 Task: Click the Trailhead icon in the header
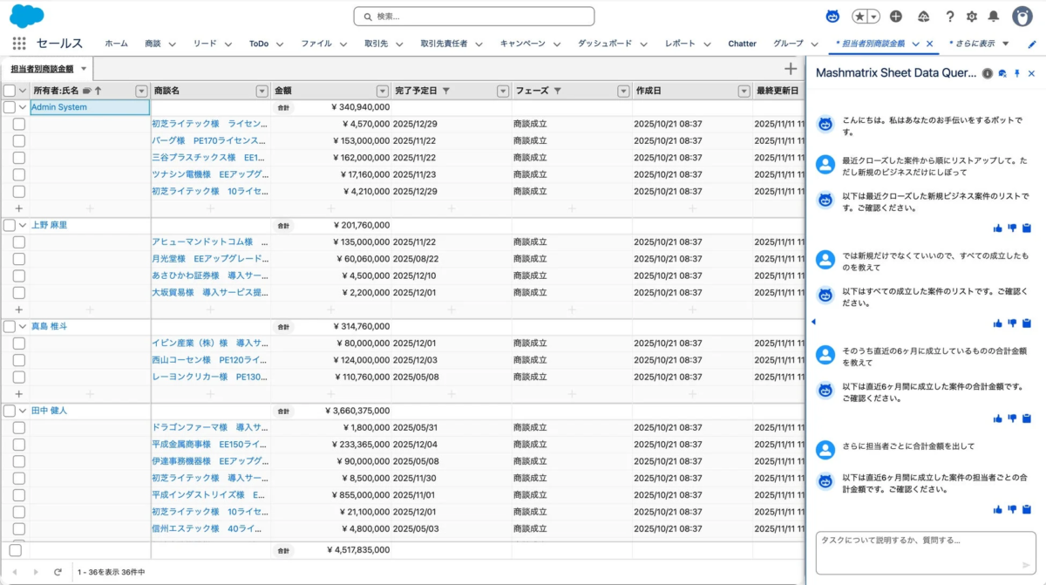point(923,17)
